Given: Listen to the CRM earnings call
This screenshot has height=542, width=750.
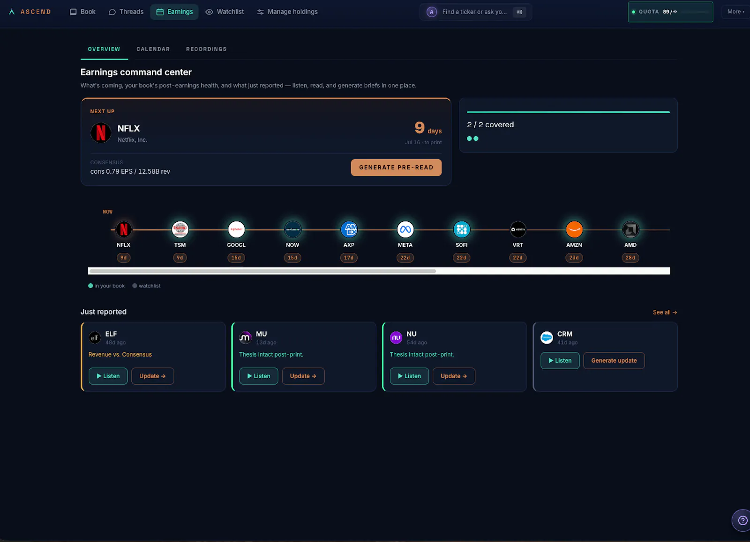Looking at the screenshot, I should (560, 360).
